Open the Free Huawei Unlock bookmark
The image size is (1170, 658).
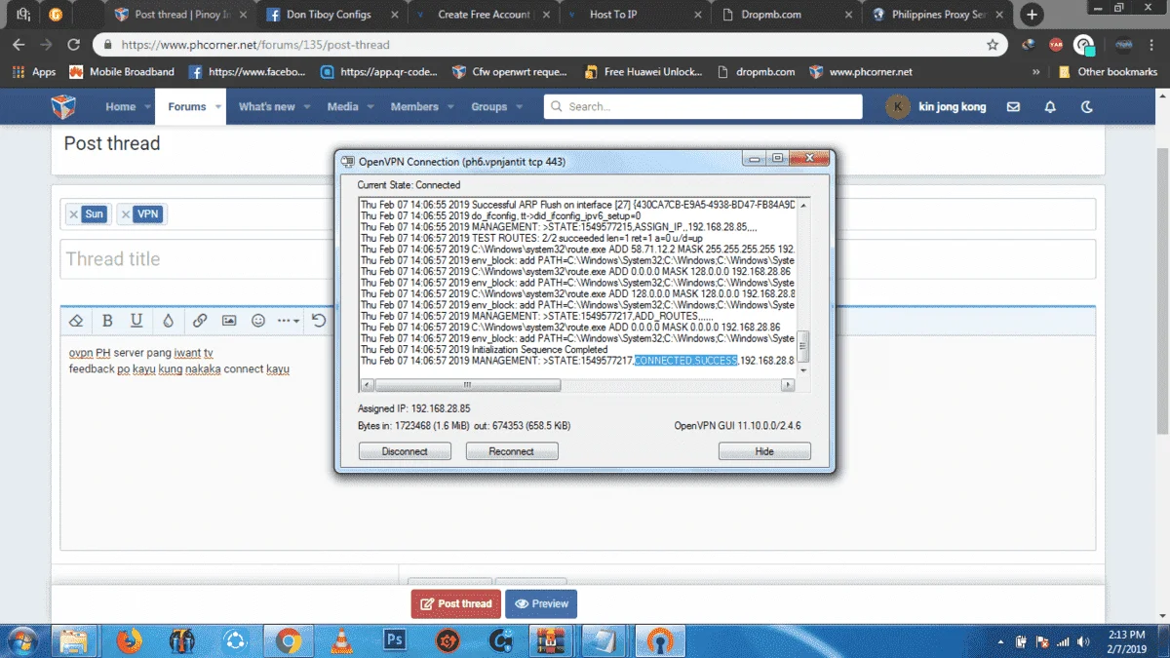coord(643,72)
